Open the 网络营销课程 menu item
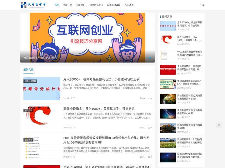 click(114, 5)
